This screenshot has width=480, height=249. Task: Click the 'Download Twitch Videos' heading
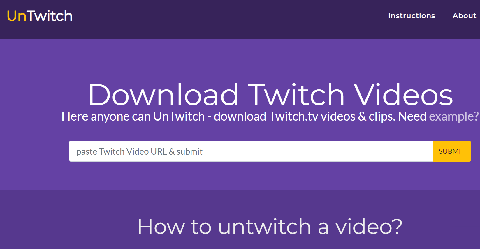[x=271, y=95]
